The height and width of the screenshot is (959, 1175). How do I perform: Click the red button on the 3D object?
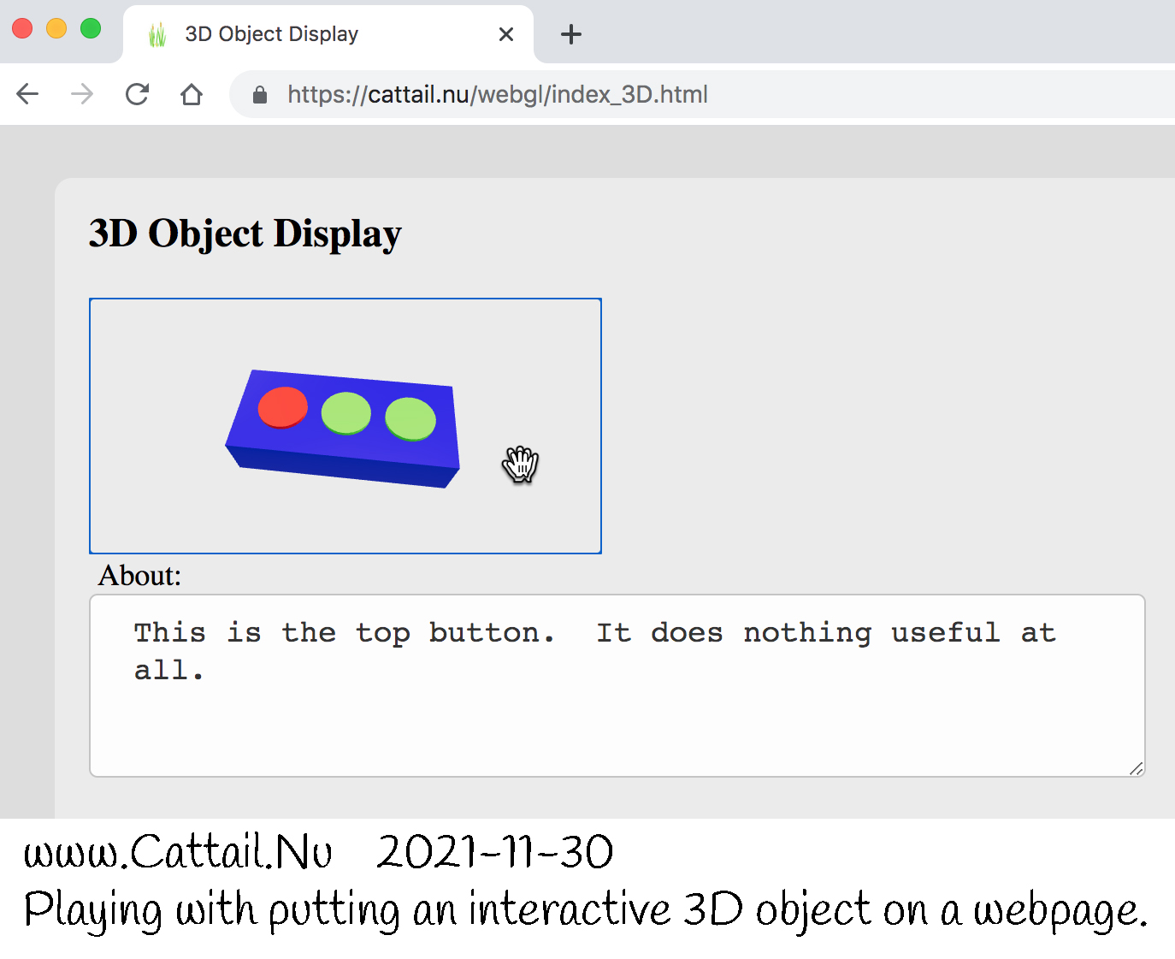pyautogui.click(x=283, y=407)
